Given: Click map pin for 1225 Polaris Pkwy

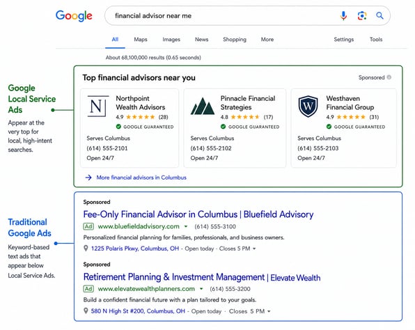Looking at the screenshot, I should [x=86, y=249].
